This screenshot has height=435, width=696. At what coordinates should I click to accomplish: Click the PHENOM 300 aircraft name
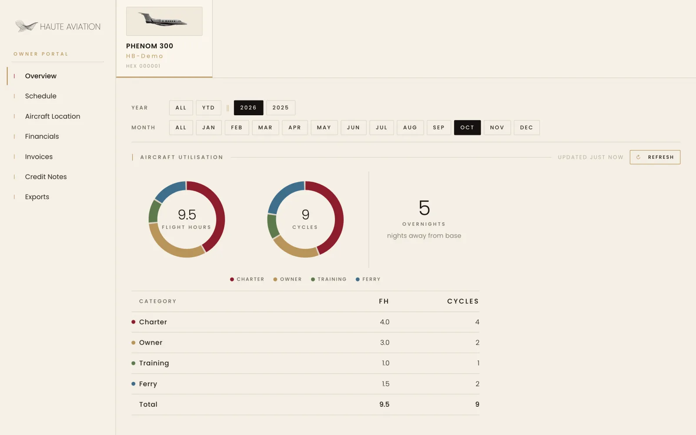click(150, 46)
